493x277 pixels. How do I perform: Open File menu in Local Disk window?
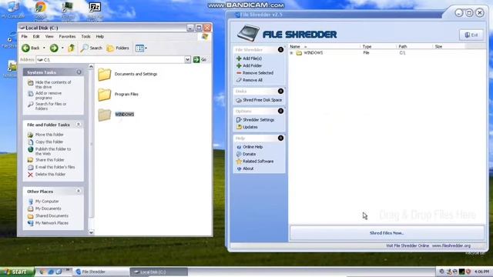(24, 37)
